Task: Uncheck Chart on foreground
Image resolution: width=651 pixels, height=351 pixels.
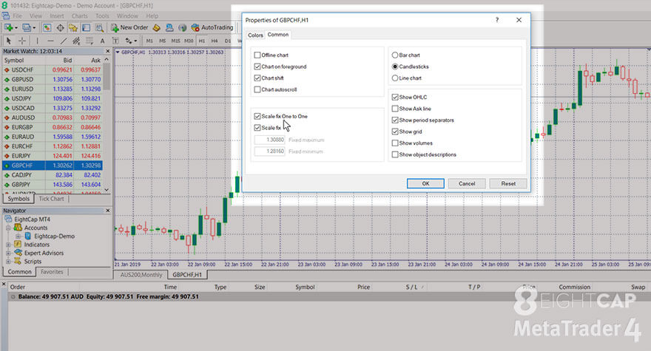Action: (257, 67)
